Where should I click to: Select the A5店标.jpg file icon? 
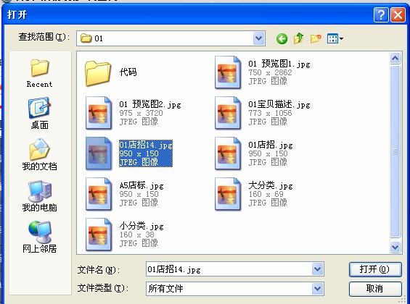click(99, 194)
